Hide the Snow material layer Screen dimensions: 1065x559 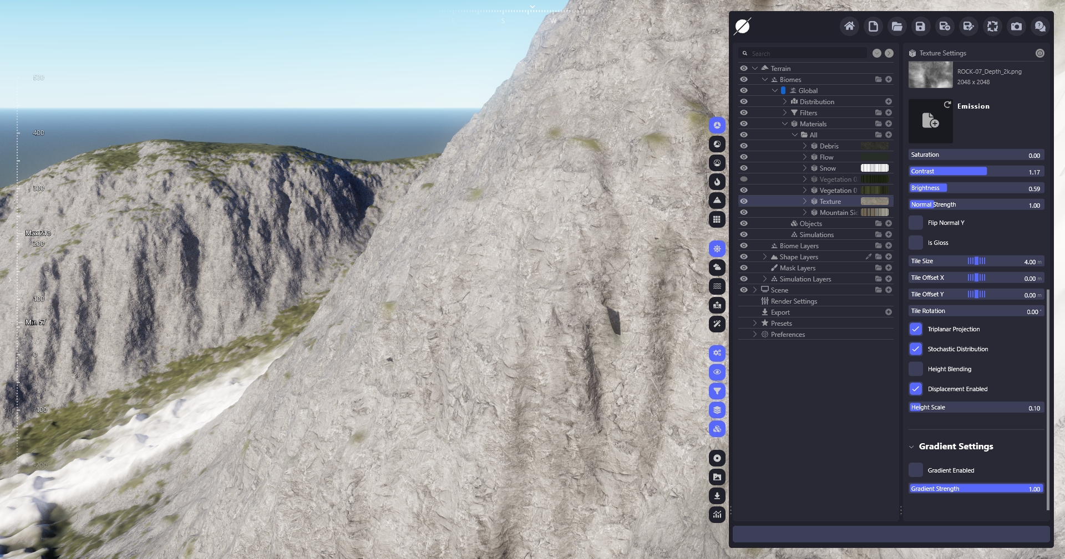(x=744, y=168)
